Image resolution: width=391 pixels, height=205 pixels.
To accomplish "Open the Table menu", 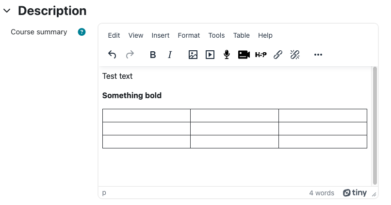I will [242, 35].
